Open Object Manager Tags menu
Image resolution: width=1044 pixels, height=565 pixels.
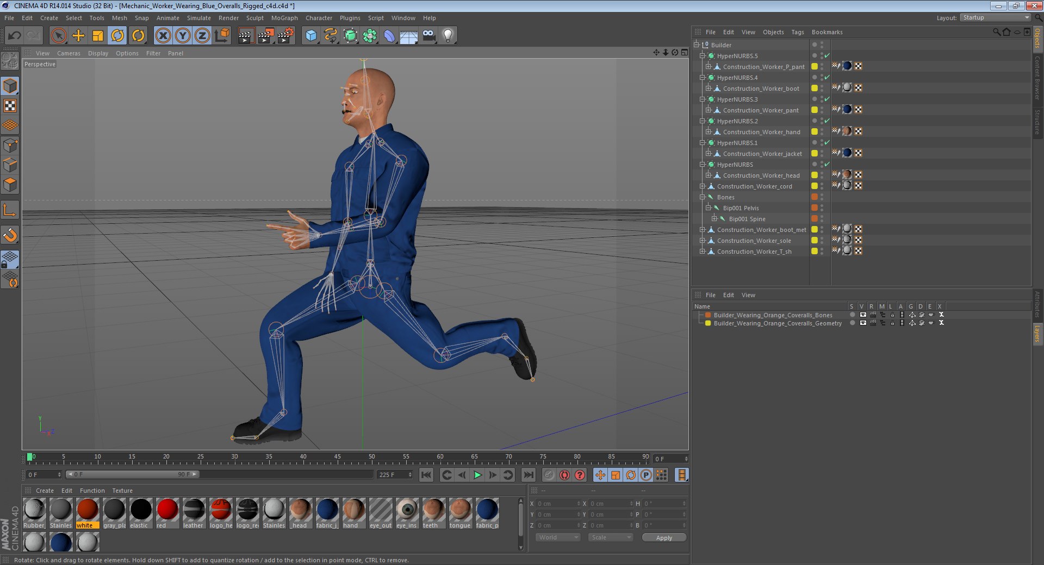coord(797,32)
